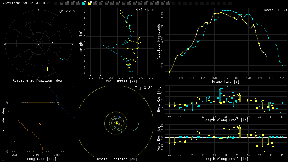288x162 pixels.
Task: Click the orange ground track on the map
Action: [x=40, y=124]
